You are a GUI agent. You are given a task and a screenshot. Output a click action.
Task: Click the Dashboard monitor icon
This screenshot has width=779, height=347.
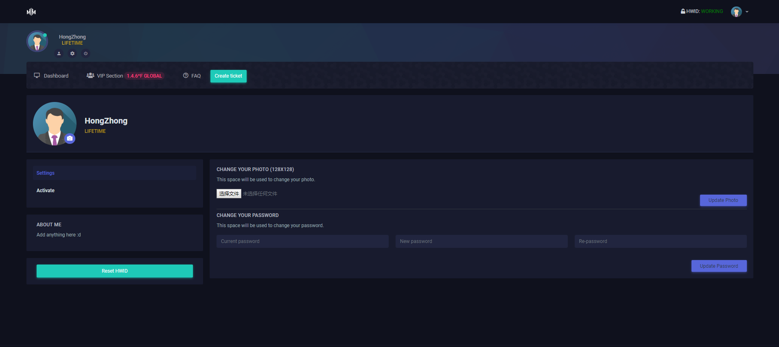pos(37,76)
